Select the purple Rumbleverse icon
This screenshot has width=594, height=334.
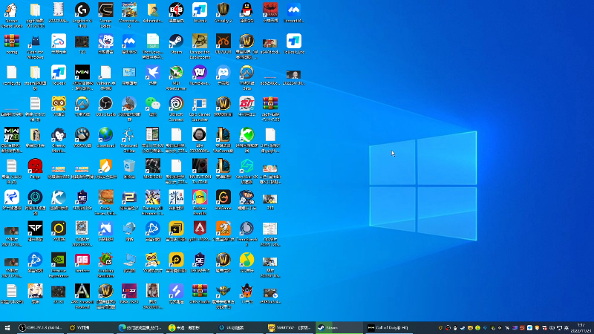pos(200,76)
